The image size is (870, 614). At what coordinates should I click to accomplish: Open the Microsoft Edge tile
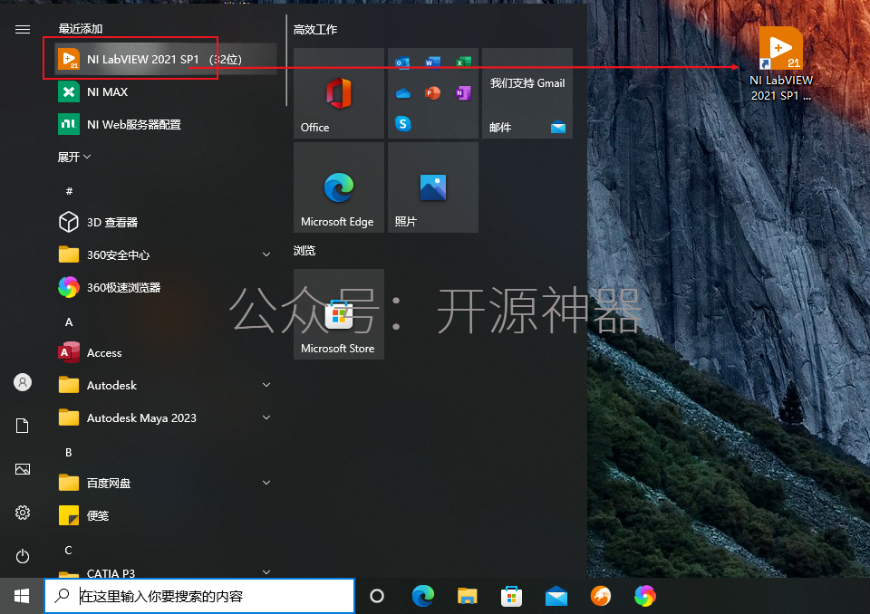(338, 187)
